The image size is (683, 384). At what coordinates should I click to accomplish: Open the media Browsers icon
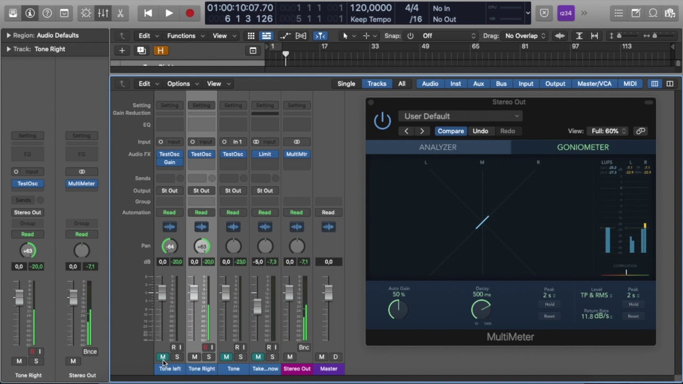(670, 13)
